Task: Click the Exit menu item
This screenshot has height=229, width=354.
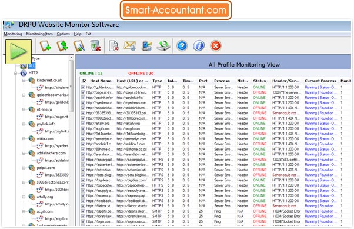Action: pos(88,34)
